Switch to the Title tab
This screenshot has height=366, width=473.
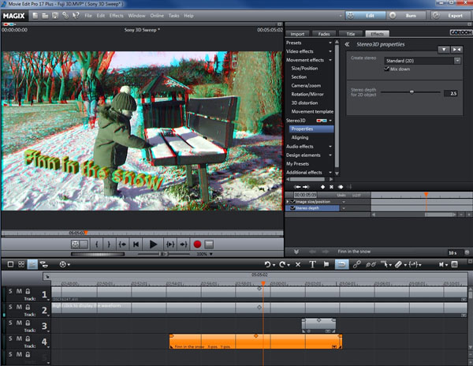click(351, 34)
